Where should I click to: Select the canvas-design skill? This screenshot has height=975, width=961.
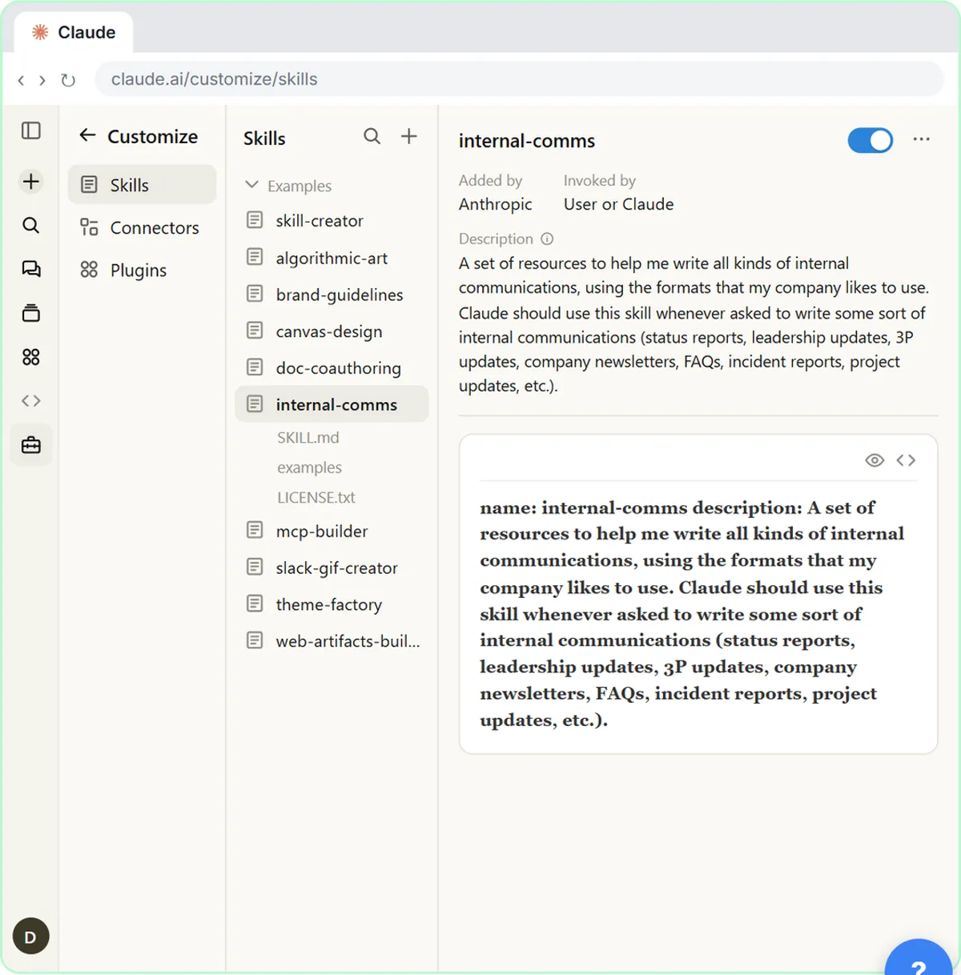pyautogui.click(x=332, y=331)
